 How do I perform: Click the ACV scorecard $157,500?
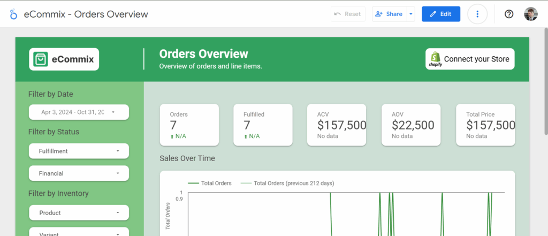point(337,125)
